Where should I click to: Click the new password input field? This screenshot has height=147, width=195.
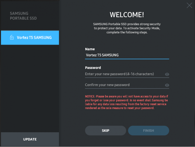(125, 74)
